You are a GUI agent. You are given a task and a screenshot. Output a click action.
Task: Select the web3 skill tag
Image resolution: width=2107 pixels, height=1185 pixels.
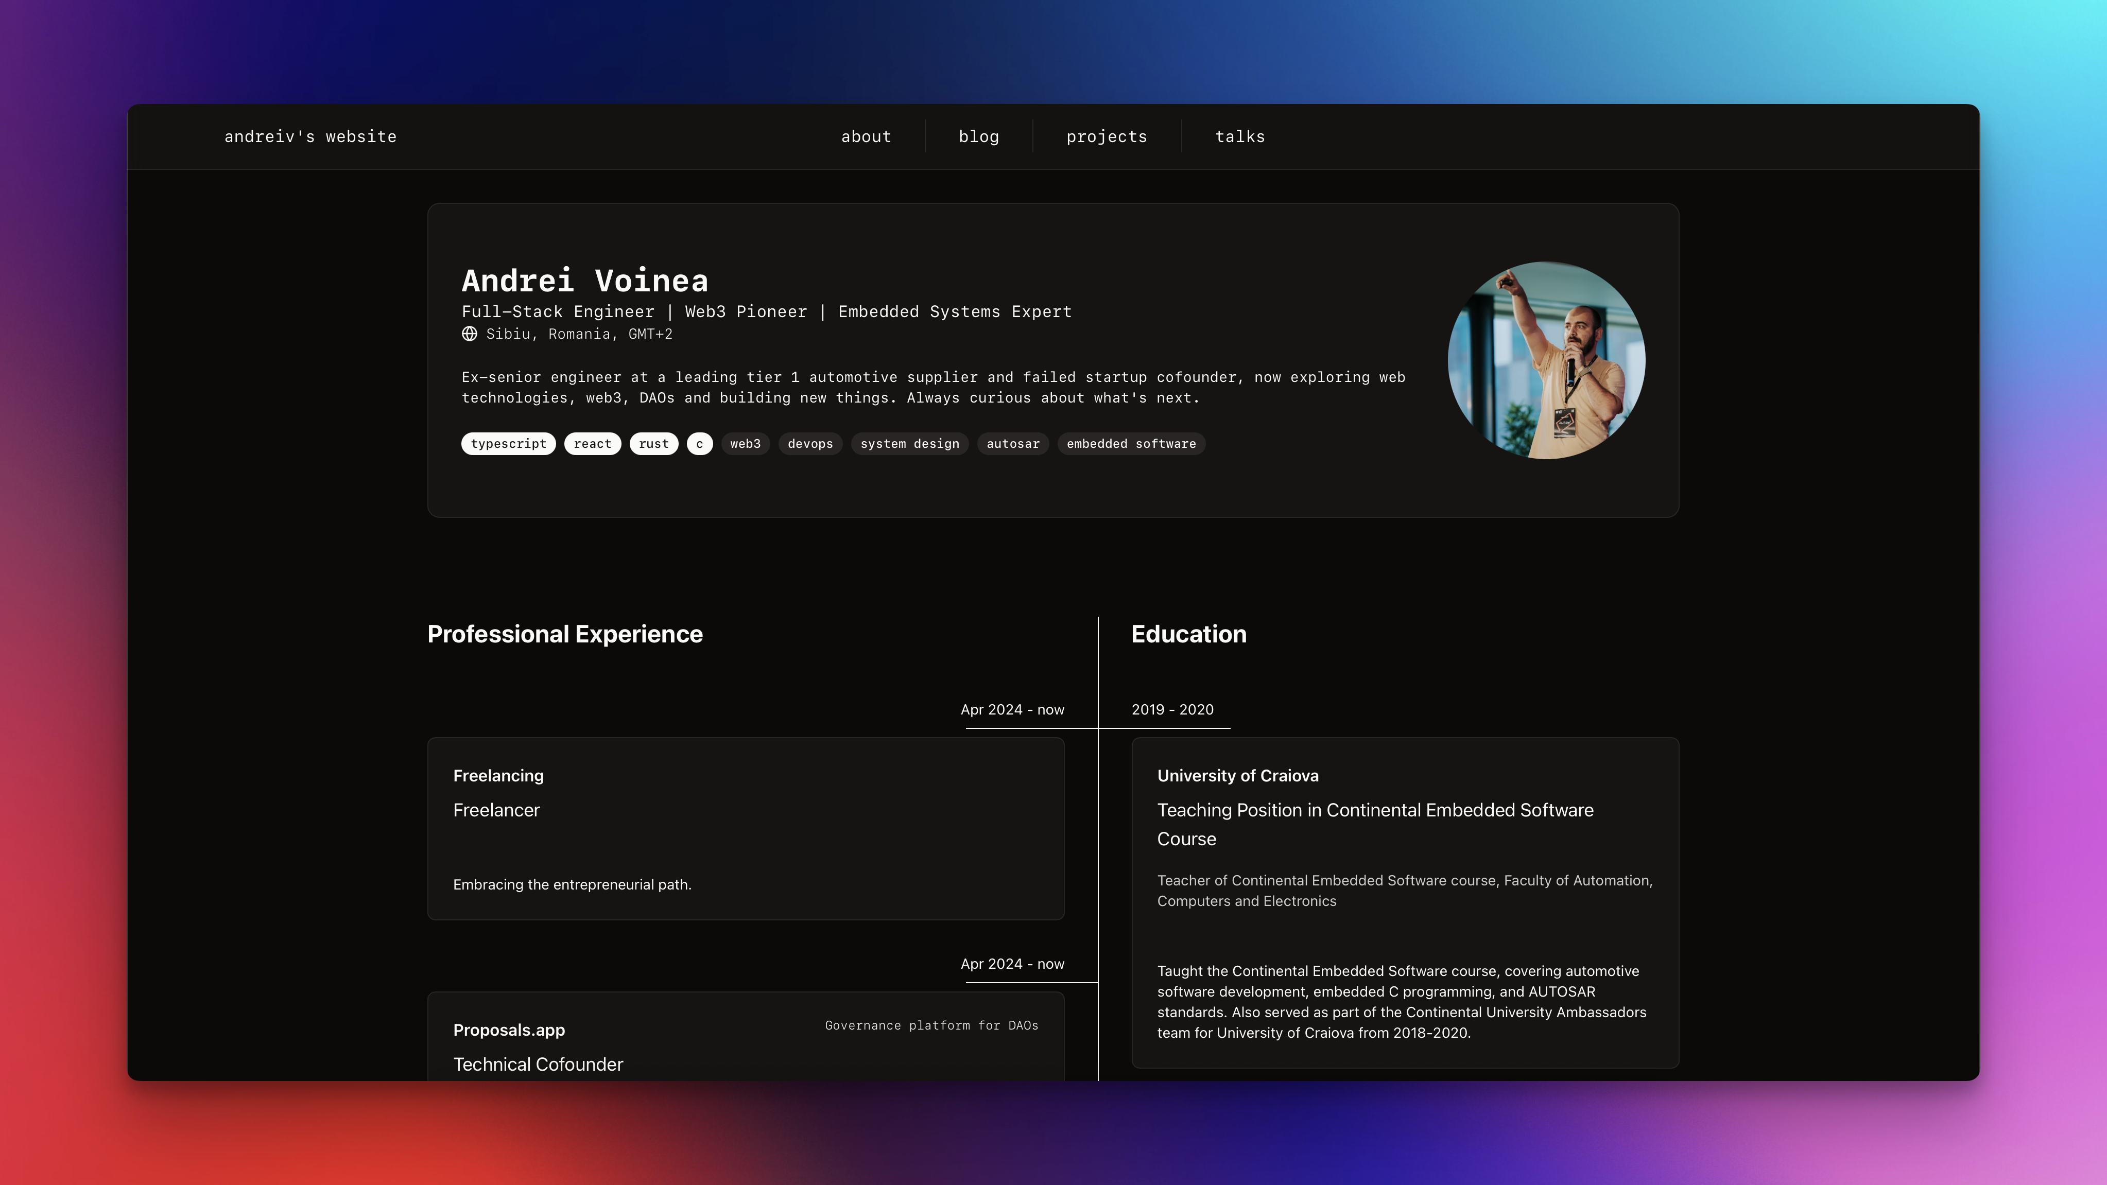tap(745, 443)
